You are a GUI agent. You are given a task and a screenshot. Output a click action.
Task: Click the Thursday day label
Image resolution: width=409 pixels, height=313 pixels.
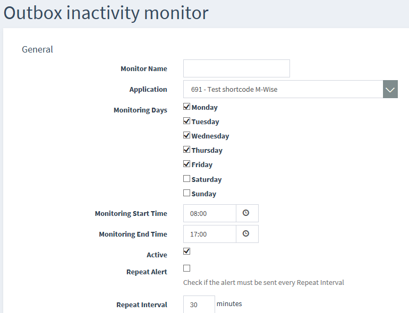pos(207,151)
